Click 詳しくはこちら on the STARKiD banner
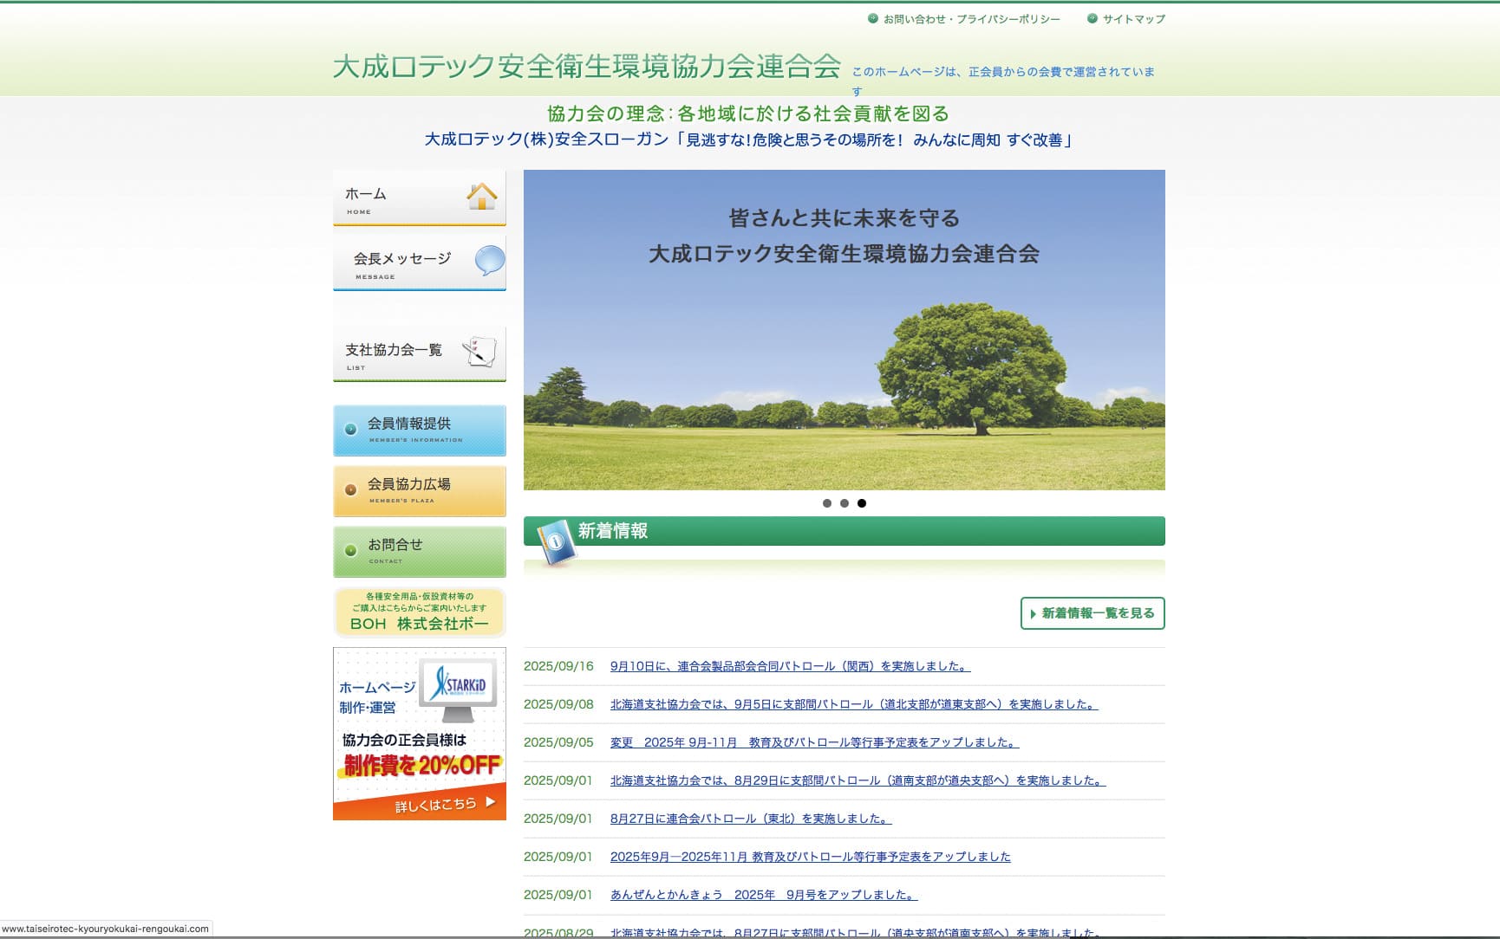The width and height of the screenshot is (1500, 939). (x=435, y=805)
